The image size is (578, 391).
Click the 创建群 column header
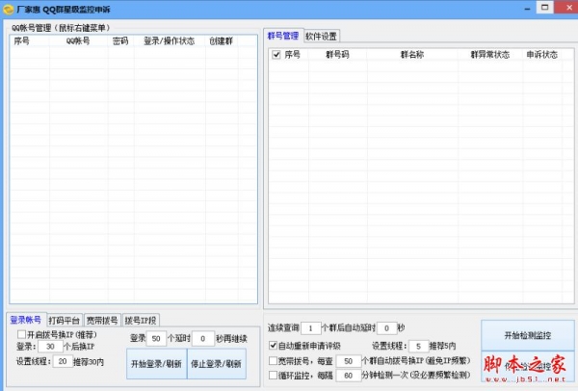(x=222, y=40)
